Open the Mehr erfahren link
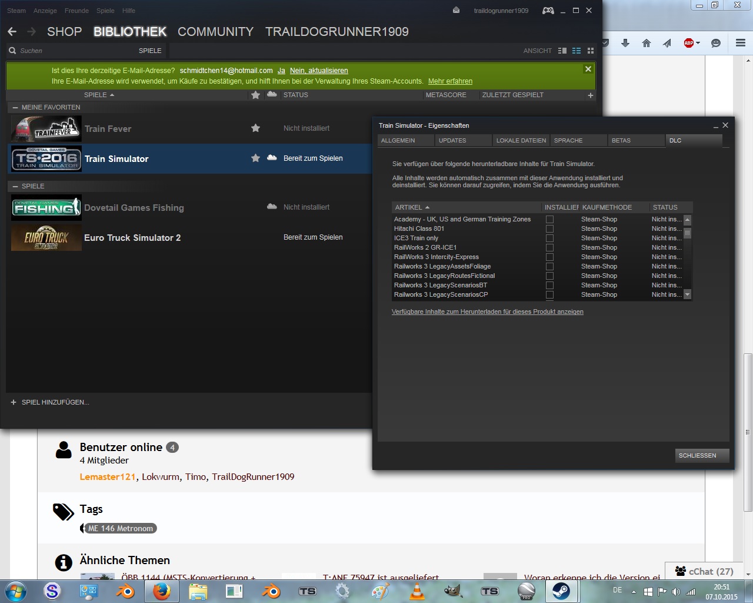Image resolution: width=753 pixels, height=603 pixels. [450, 81]
